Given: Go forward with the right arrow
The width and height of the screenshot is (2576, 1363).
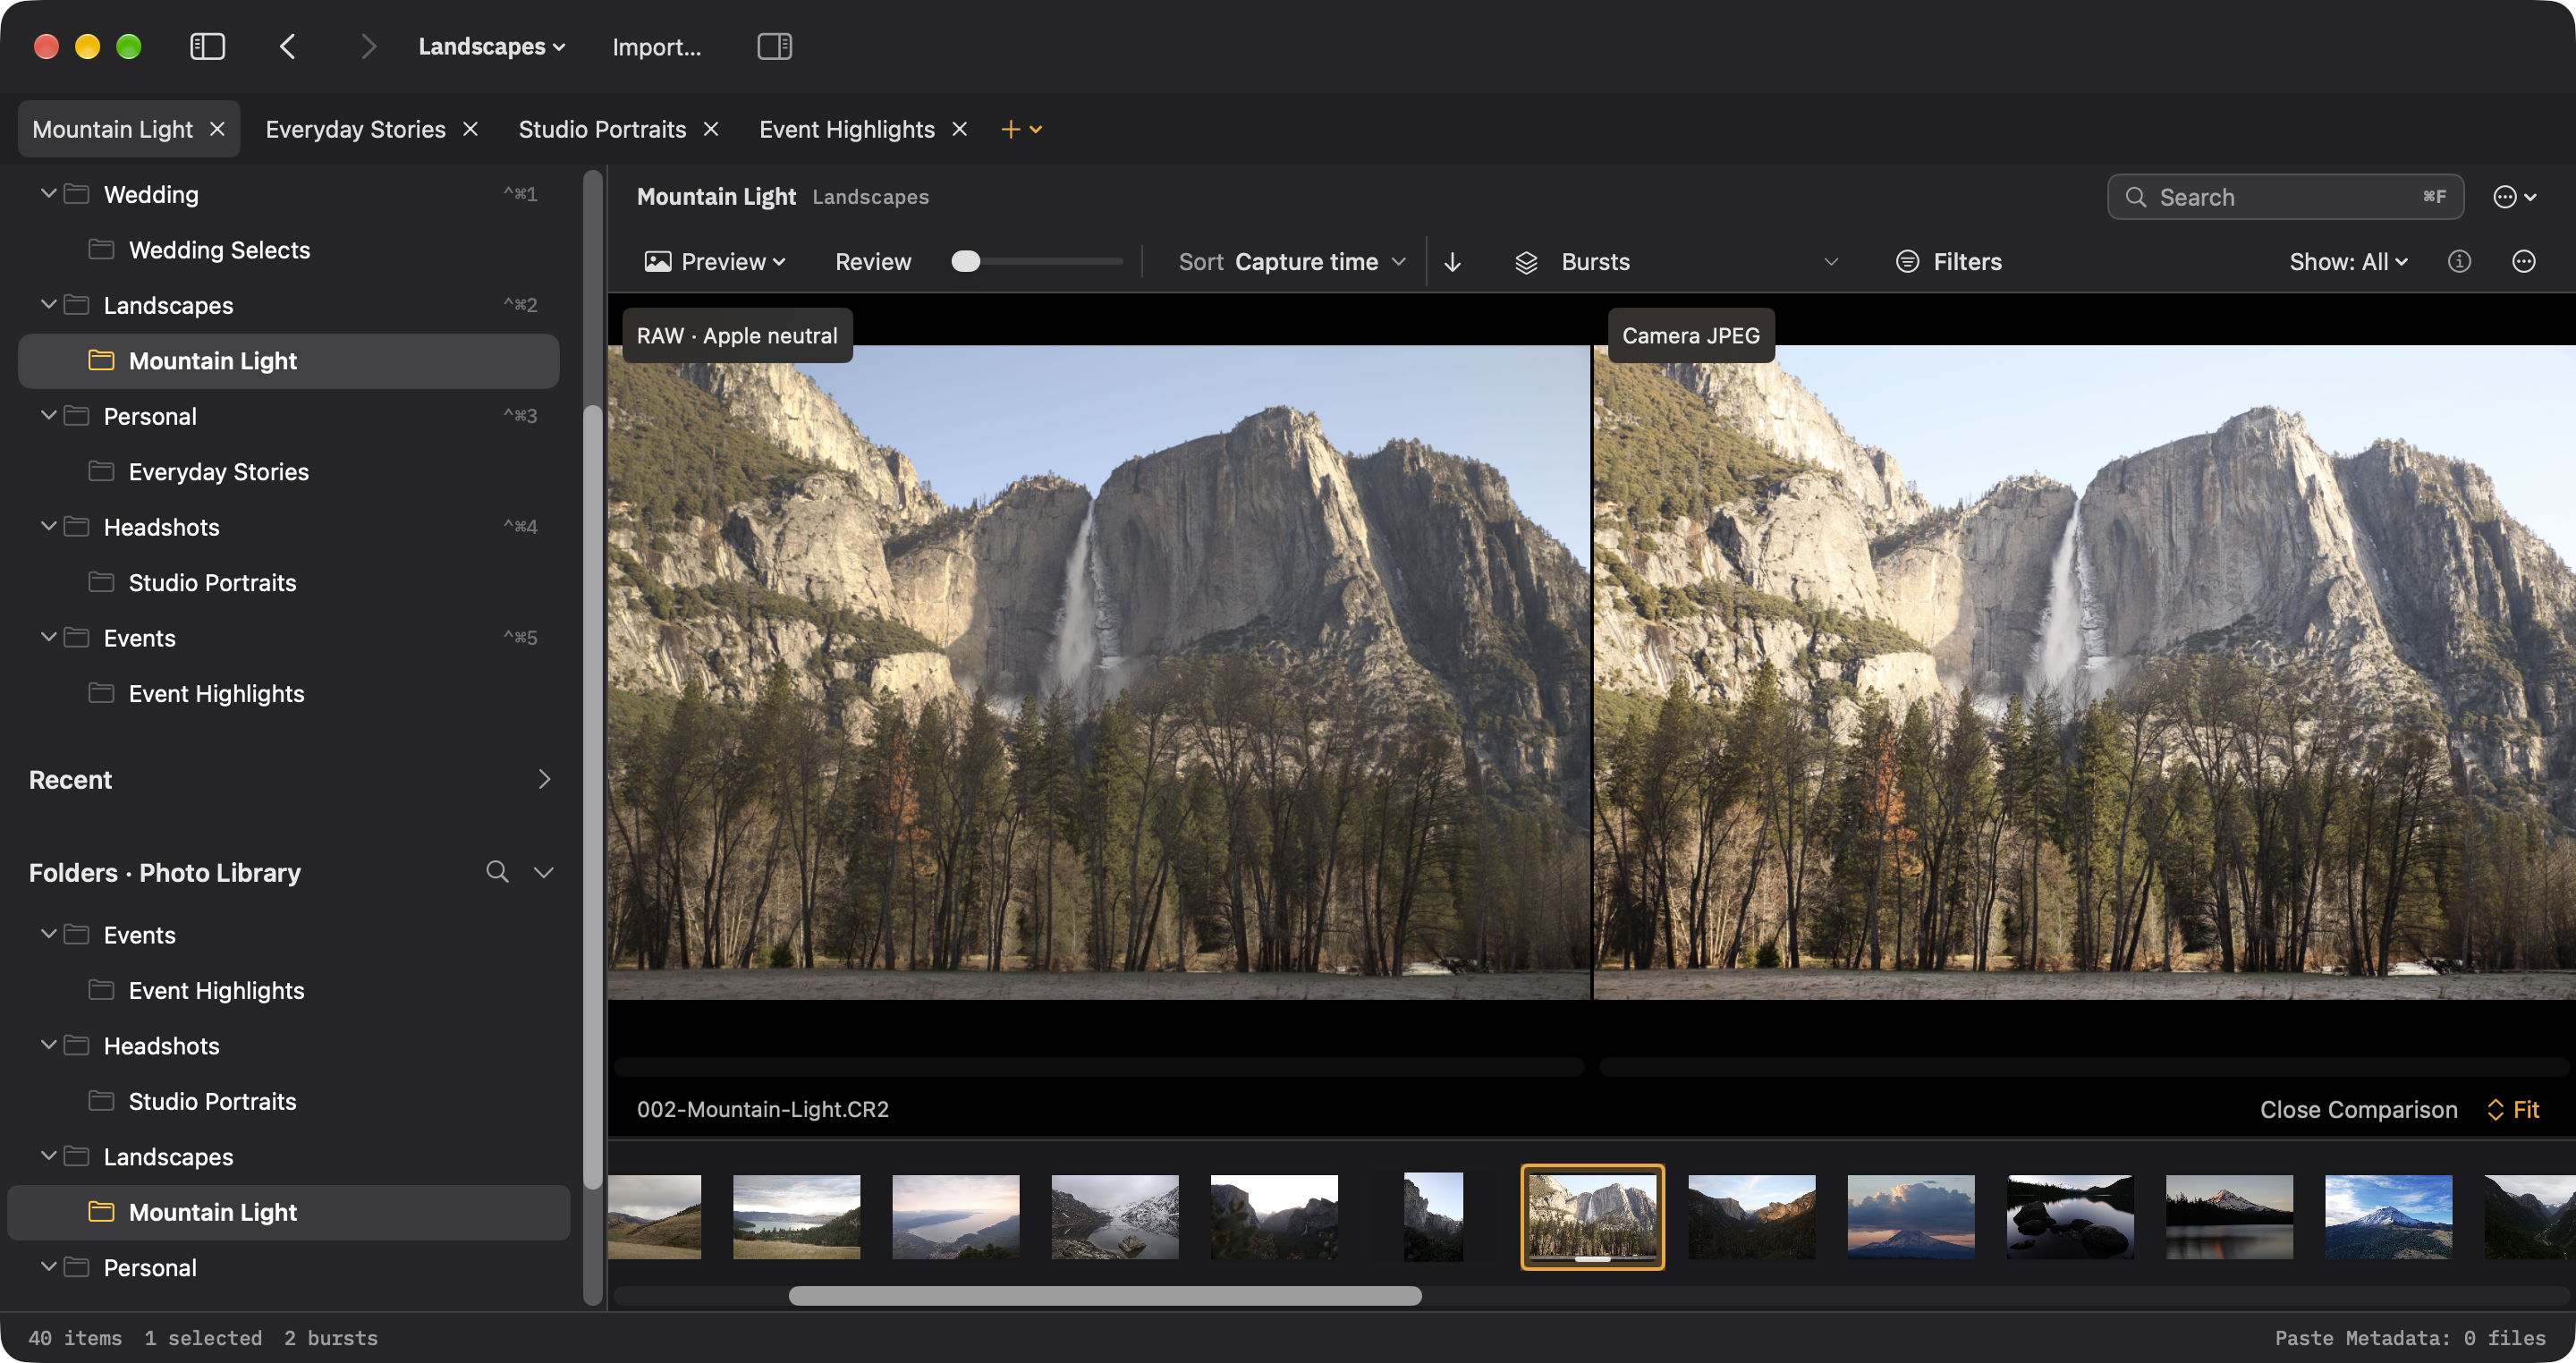Looking at the screenshot, I should click(x=369, y=47).
